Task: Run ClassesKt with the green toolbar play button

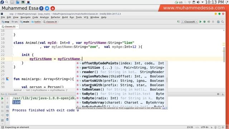Action: pyautogui.click(x=200, y=21)
